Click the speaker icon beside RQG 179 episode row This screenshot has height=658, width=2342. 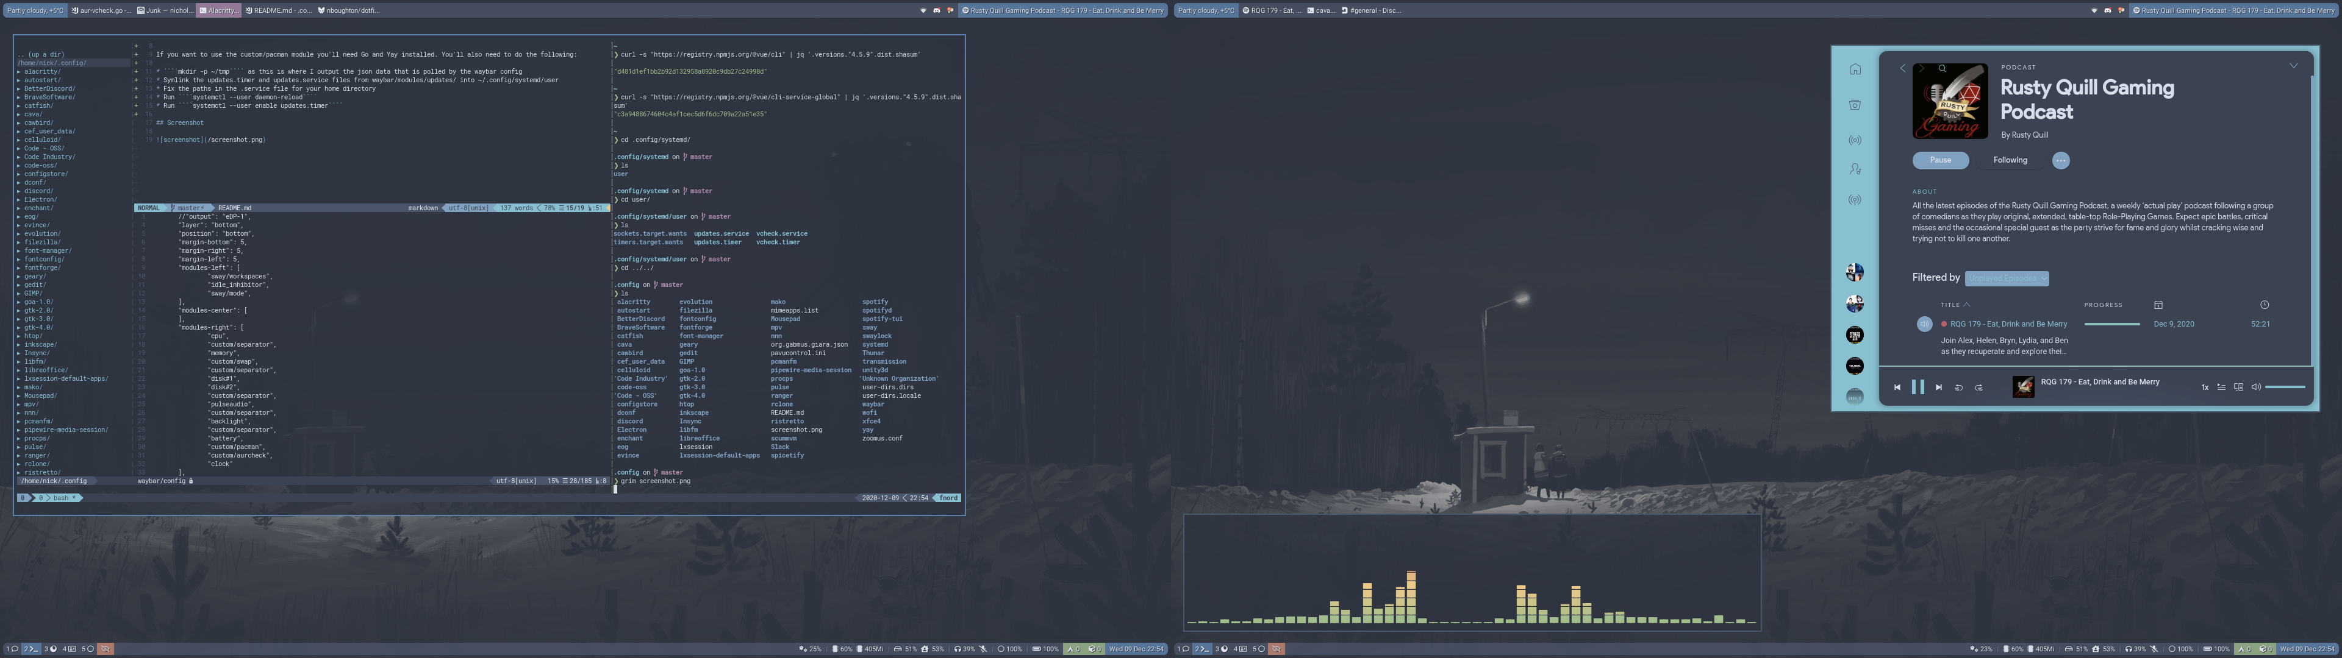[1924, 324]
